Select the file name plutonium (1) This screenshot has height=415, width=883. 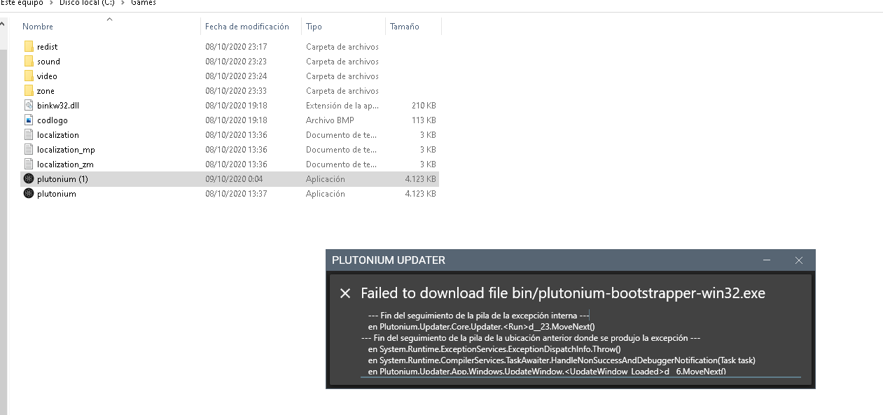click(x=62, y=179)
